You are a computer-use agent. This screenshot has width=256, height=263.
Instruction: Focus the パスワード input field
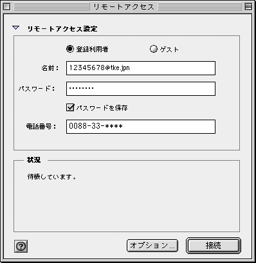coord(141,89)
